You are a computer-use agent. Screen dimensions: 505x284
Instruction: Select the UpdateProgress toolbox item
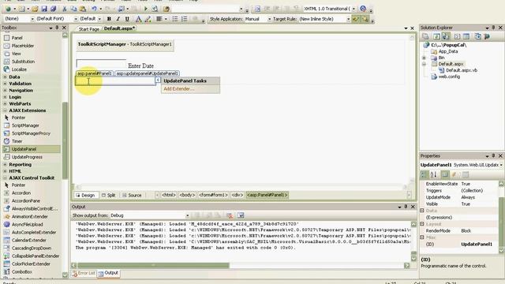[x=27, y=157]
